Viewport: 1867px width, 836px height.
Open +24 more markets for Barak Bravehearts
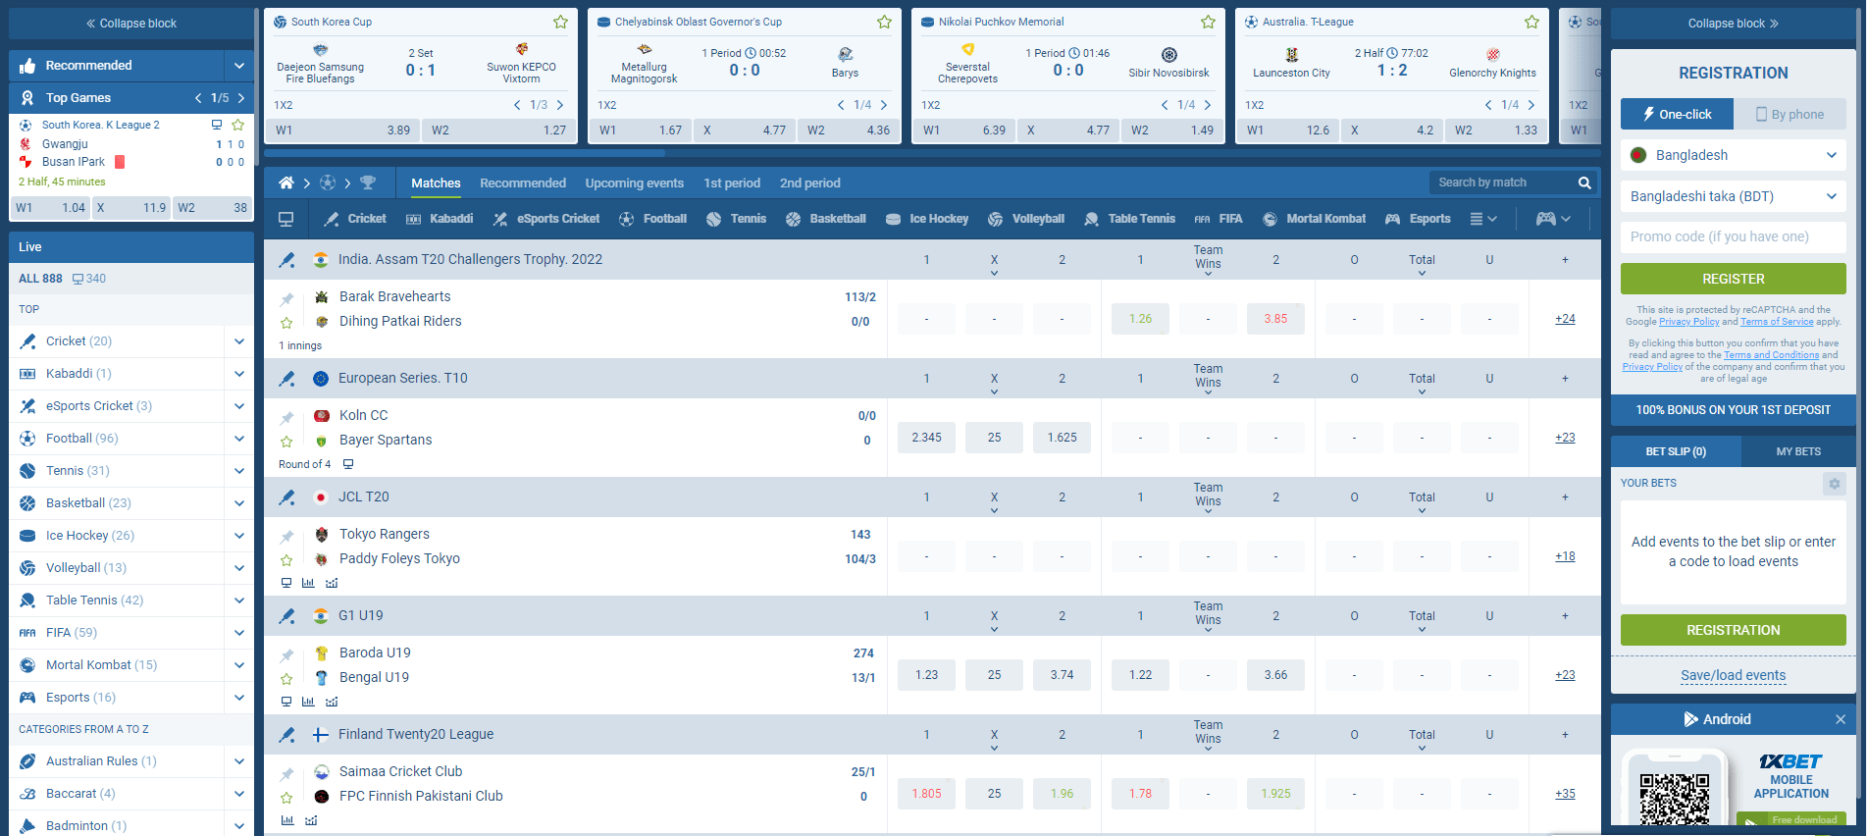tap(1565, 319)
